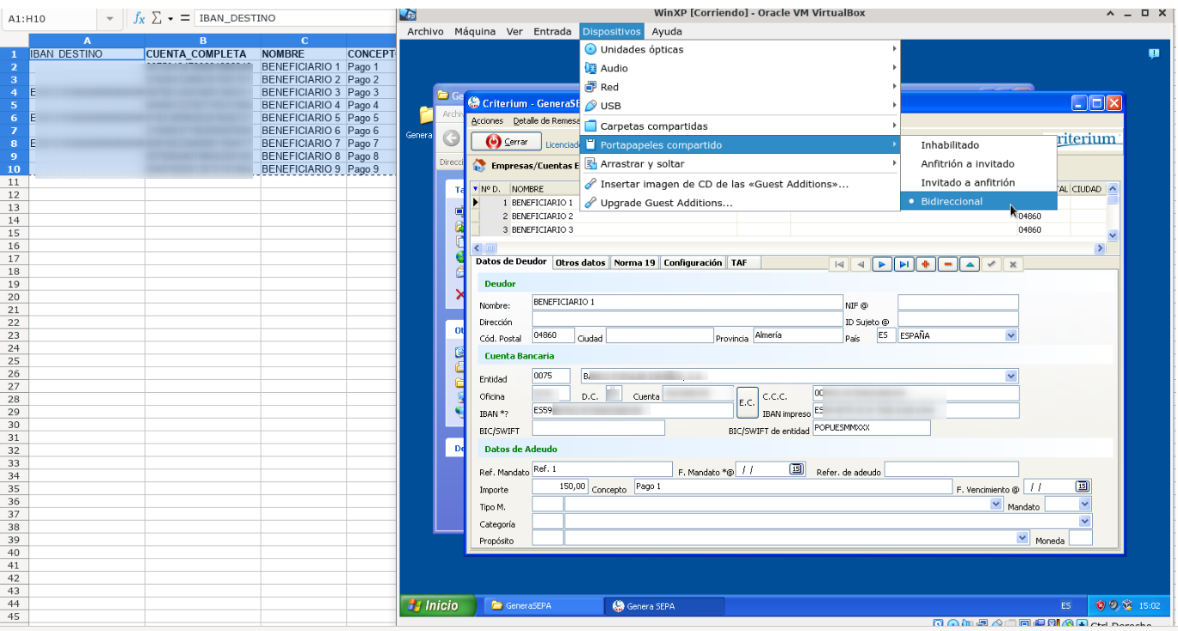Click Arrastrar y soltar icon
Viewport: 1178px width, 631px height.
590,163
